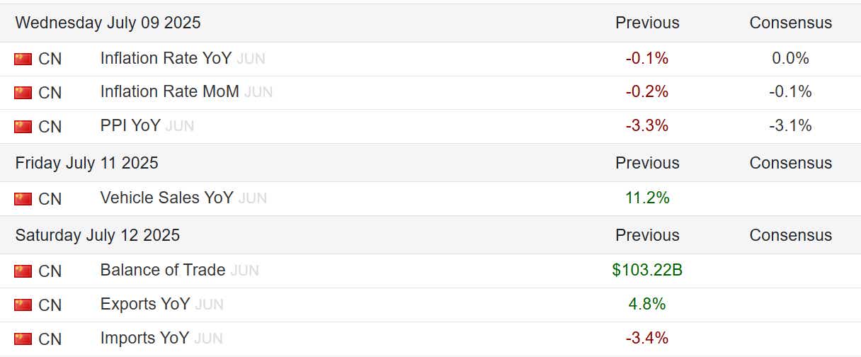
Task: Open the Inflation Rate MoM indicator
Action: pyautogui.click(x=169, y=92)
